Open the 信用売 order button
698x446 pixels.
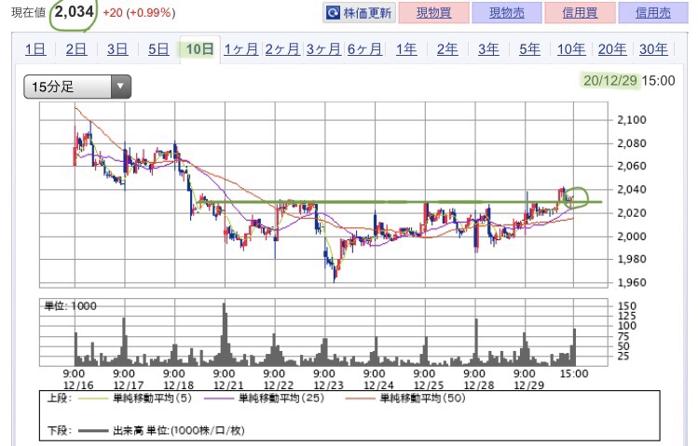653,13
